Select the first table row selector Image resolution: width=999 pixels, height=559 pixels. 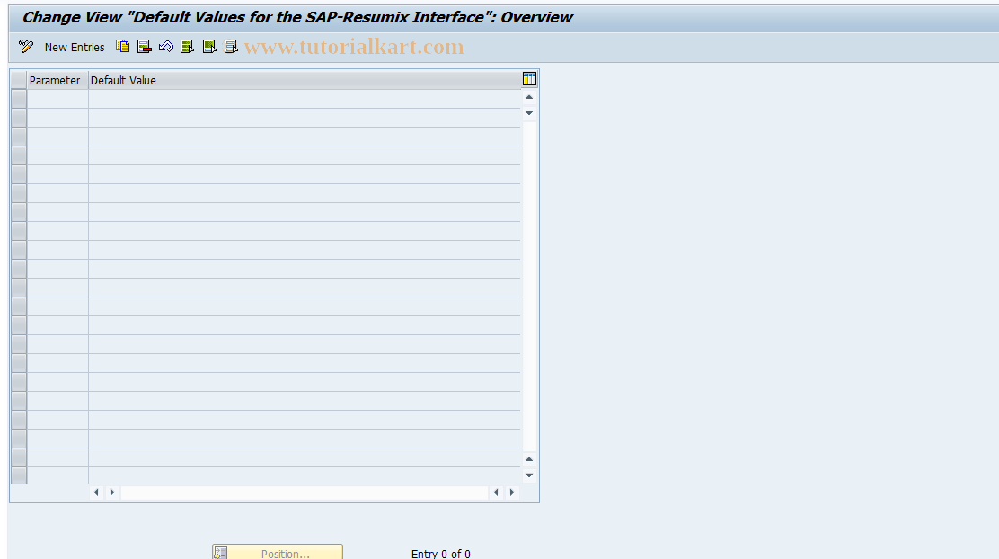coord(19,99)
